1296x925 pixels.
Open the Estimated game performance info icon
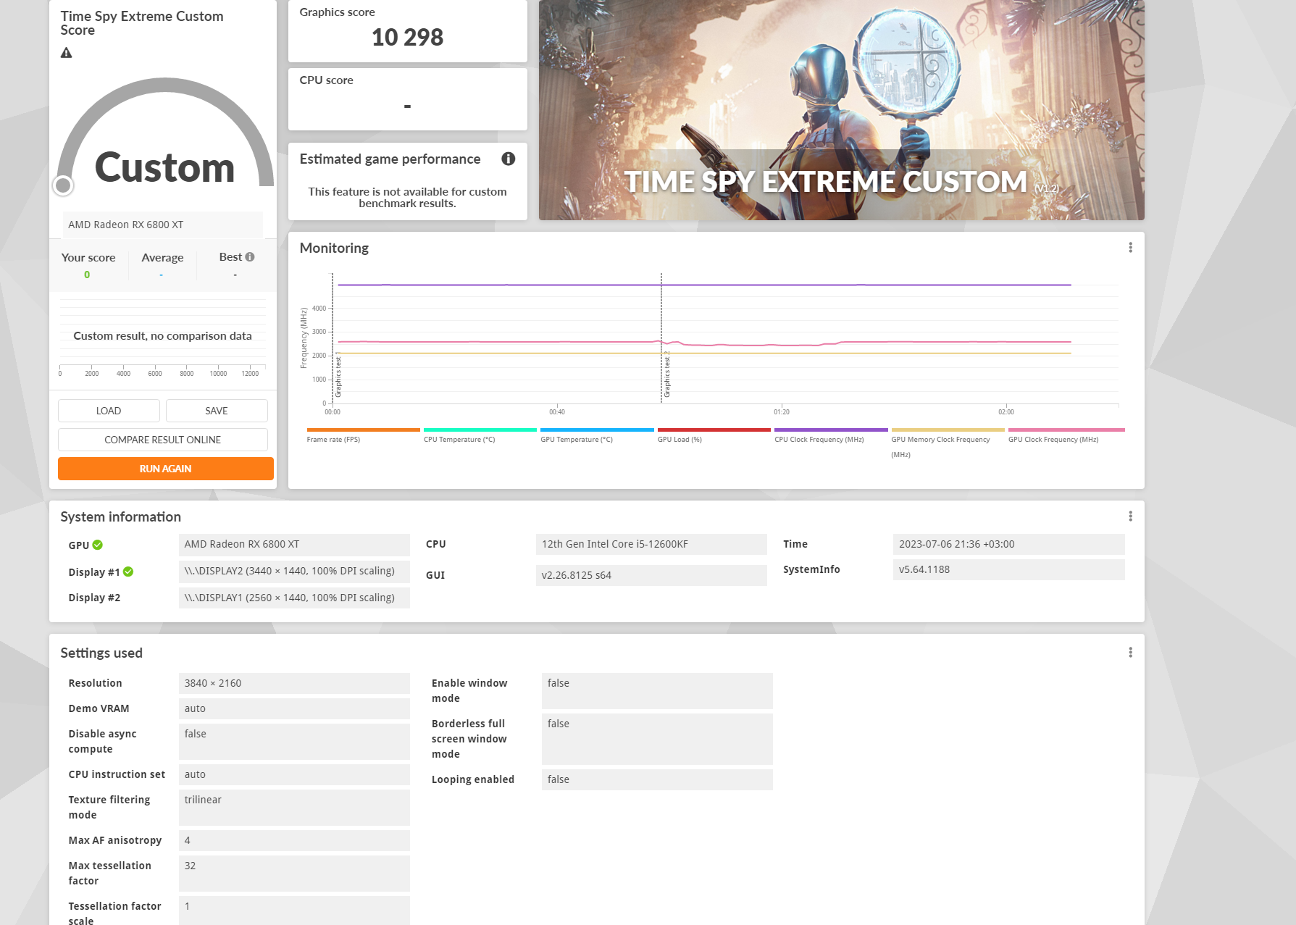[x=509, y=159]
